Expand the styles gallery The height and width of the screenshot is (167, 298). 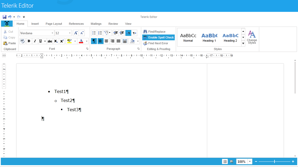tap(243, 43)
